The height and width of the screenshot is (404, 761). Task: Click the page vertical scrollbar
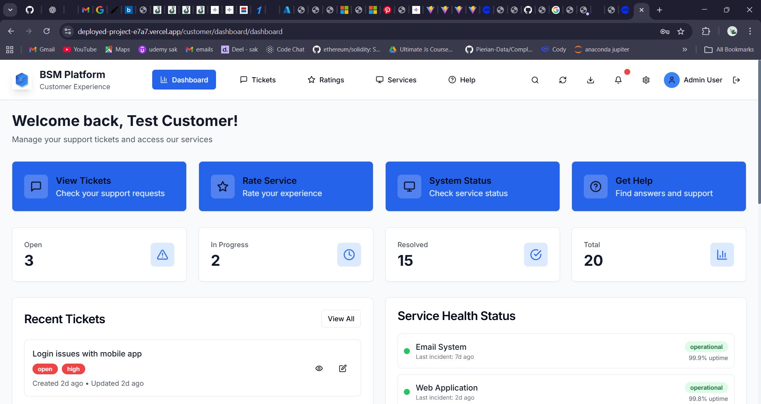tap(759, 132)
